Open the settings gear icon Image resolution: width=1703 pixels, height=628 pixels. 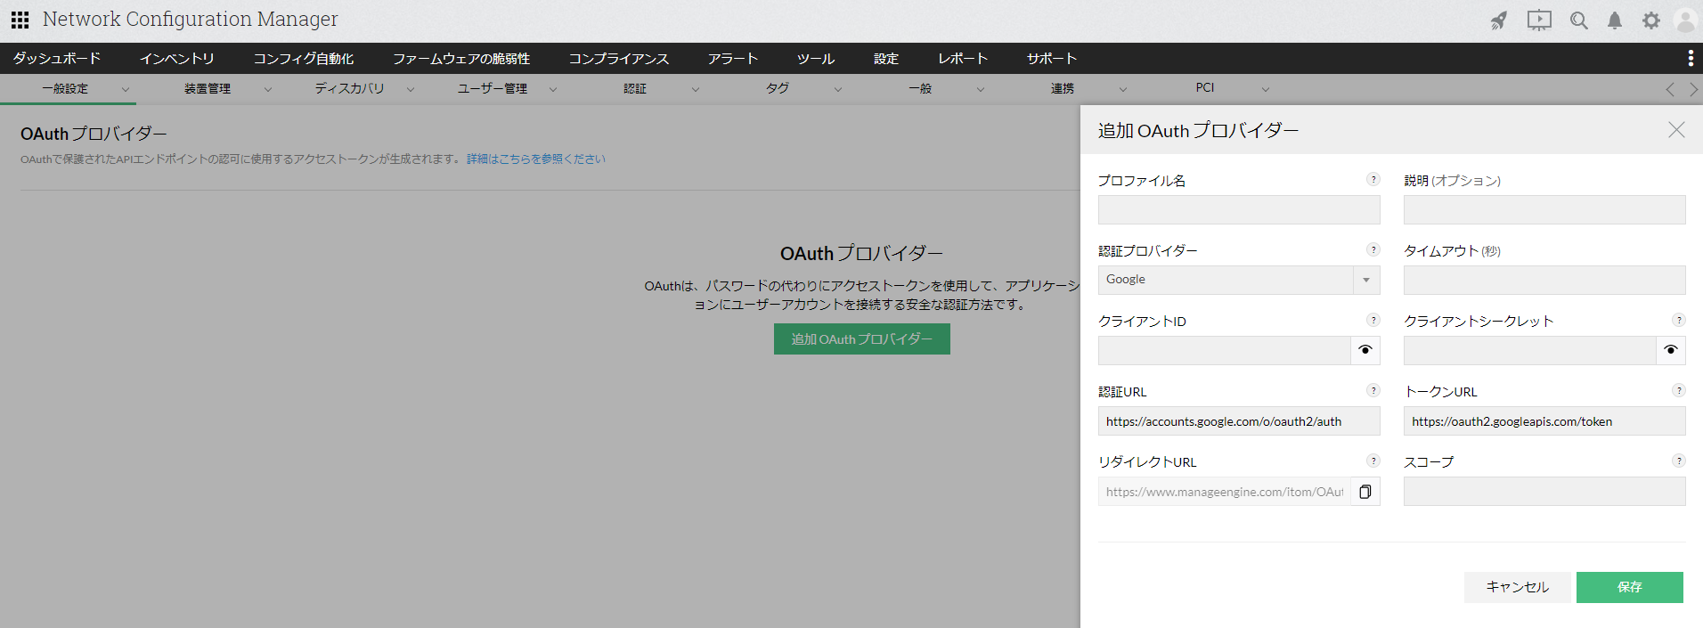click(x=1651, y=20)
